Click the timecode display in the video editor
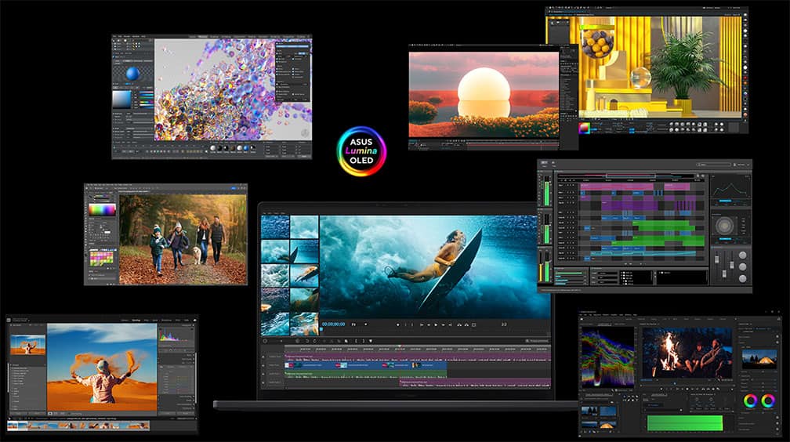The image size is (790, 442). [333, 324]
